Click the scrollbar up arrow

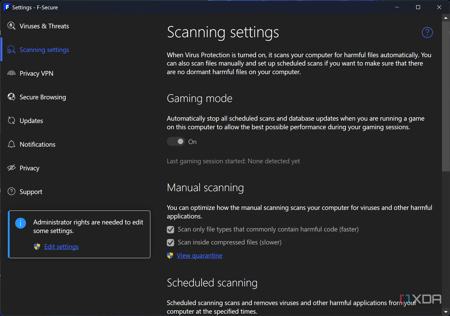click(446, 18)
